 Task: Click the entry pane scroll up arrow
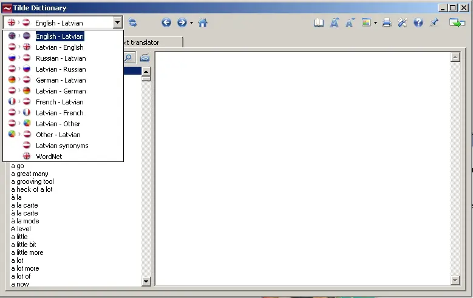click(x=455, y=57)
